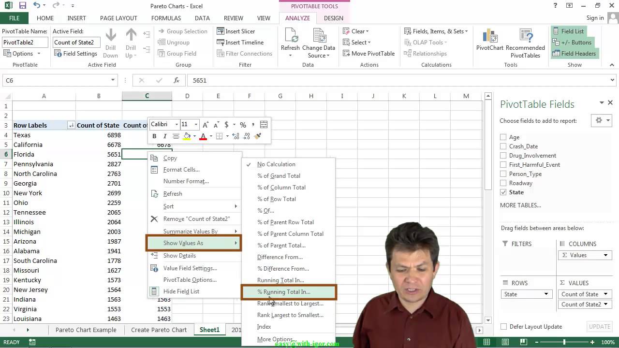Click Sign in link
Viewport: 619px width, 348px height.
(x=595, y=18)
